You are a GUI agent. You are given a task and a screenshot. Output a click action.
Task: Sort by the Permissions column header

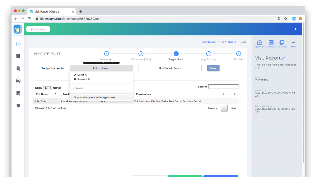point(143,94)
